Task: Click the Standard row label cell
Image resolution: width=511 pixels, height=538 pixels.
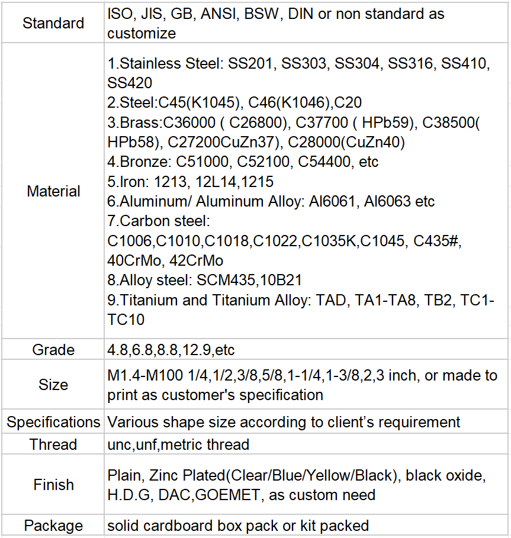Action: pos(53,24)
